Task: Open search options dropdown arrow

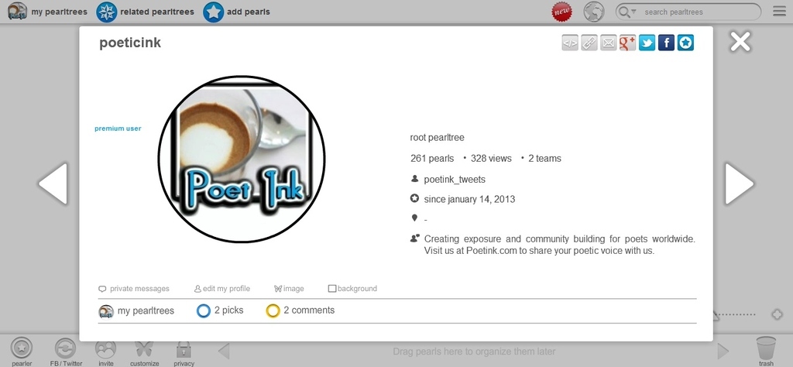Action: [x=633, y=11]
